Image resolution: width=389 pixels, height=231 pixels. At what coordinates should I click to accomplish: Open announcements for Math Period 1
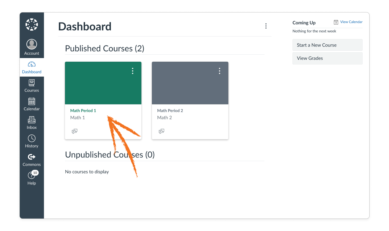[74, 131]
